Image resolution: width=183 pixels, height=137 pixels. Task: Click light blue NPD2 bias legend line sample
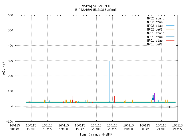(x=170, y=26)
